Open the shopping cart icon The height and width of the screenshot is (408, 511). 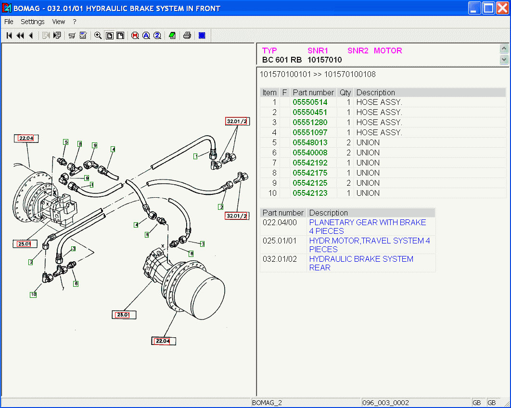pyautogui.click(x=72, y=36)
